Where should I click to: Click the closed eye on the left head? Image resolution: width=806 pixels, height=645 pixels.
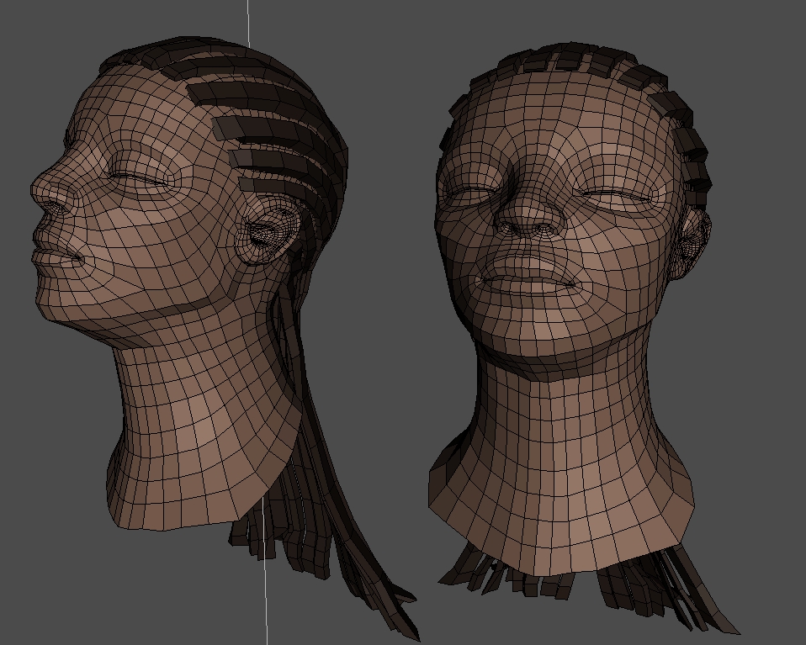[x=139, y=177]
